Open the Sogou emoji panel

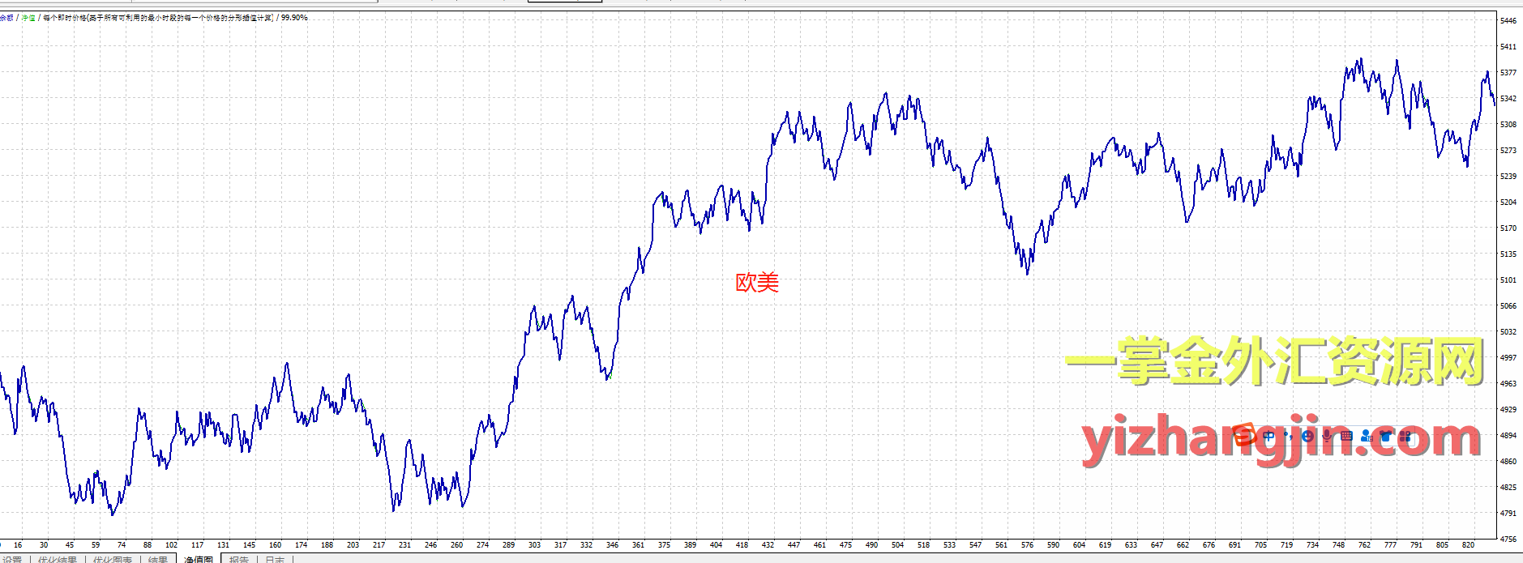click(x=1307, y=436)
